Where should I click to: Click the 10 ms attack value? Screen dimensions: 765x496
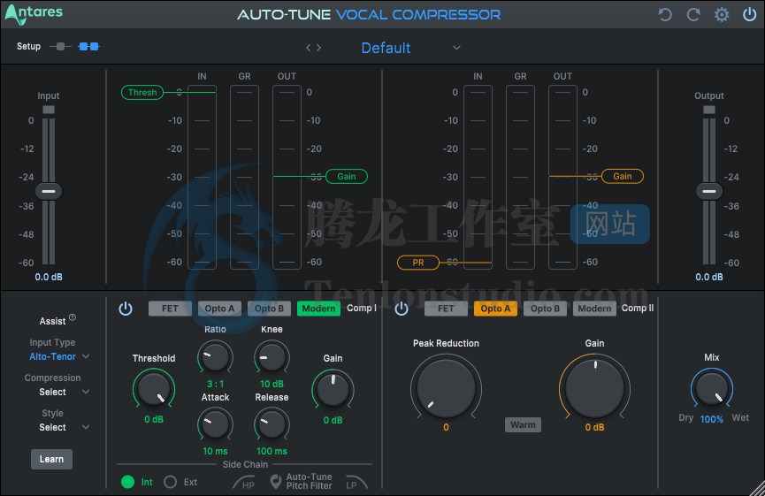pyautogui.click(x=215, y=451)
